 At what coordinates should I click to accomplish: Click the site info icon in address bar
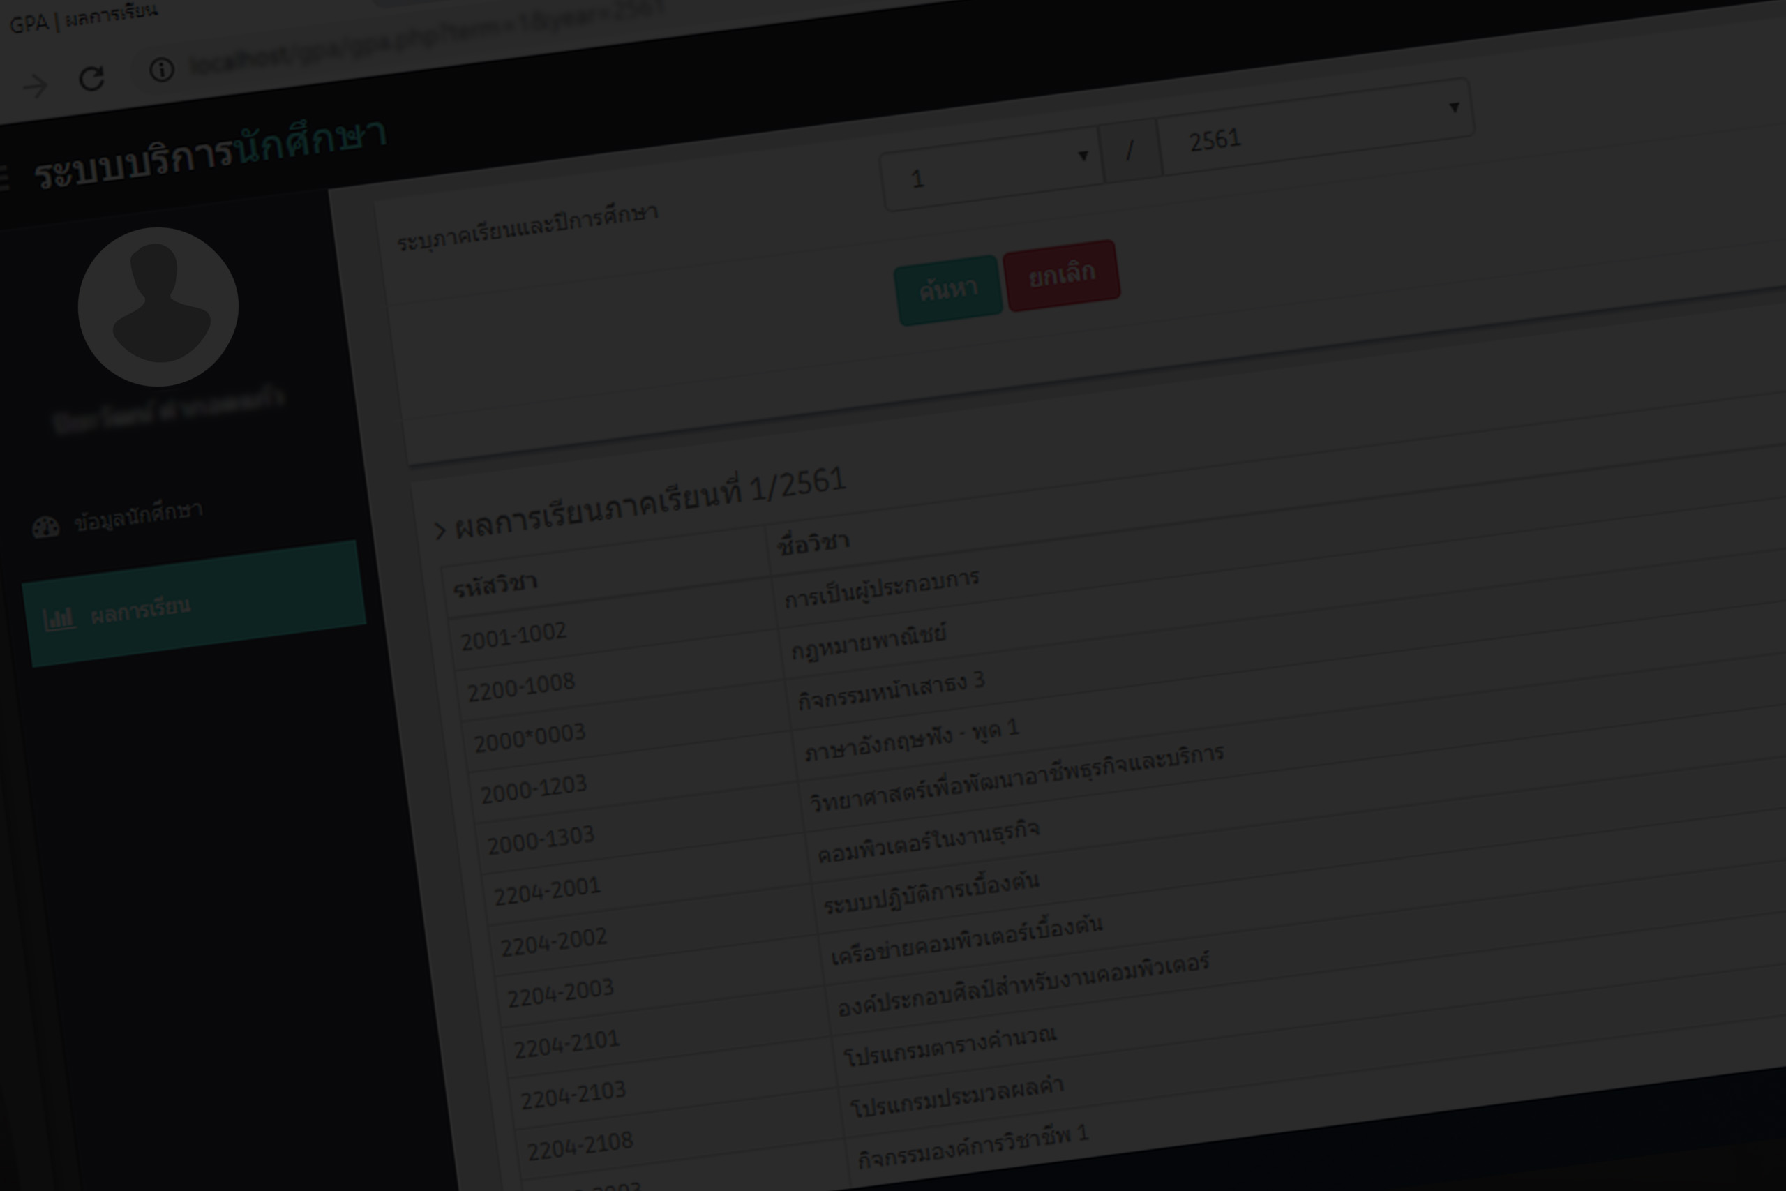[x=161, y=70]
